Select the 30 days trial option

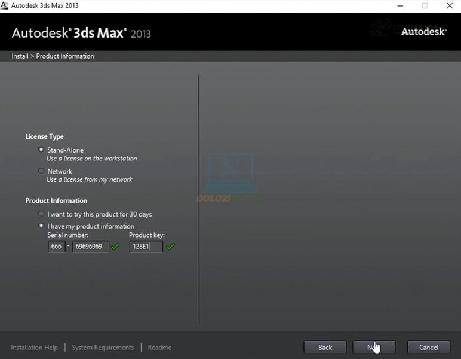(41, 214)
